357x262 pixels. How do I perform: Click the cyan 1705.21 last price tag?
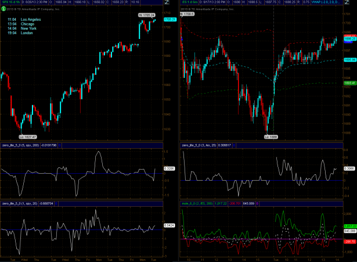[170, 20]
